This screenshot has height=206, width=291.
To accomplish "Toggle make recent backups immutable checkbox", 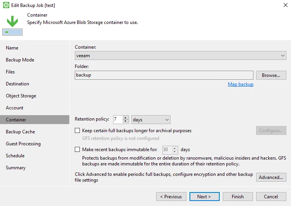I will point(77,149).
